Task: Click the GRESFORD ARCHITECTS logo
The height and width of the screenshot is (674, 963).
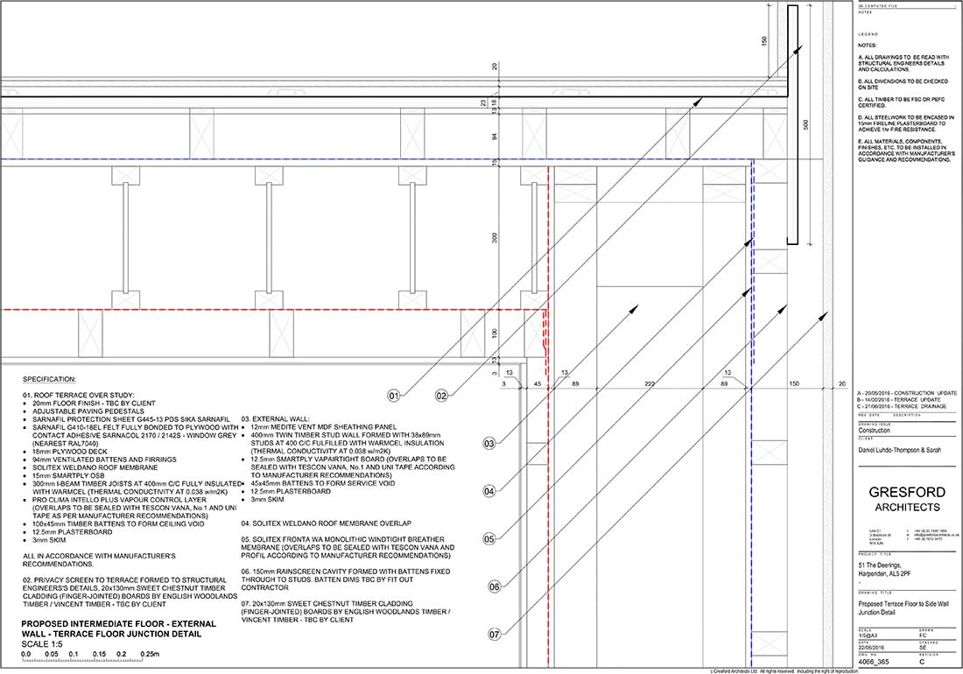Action: 905,500
